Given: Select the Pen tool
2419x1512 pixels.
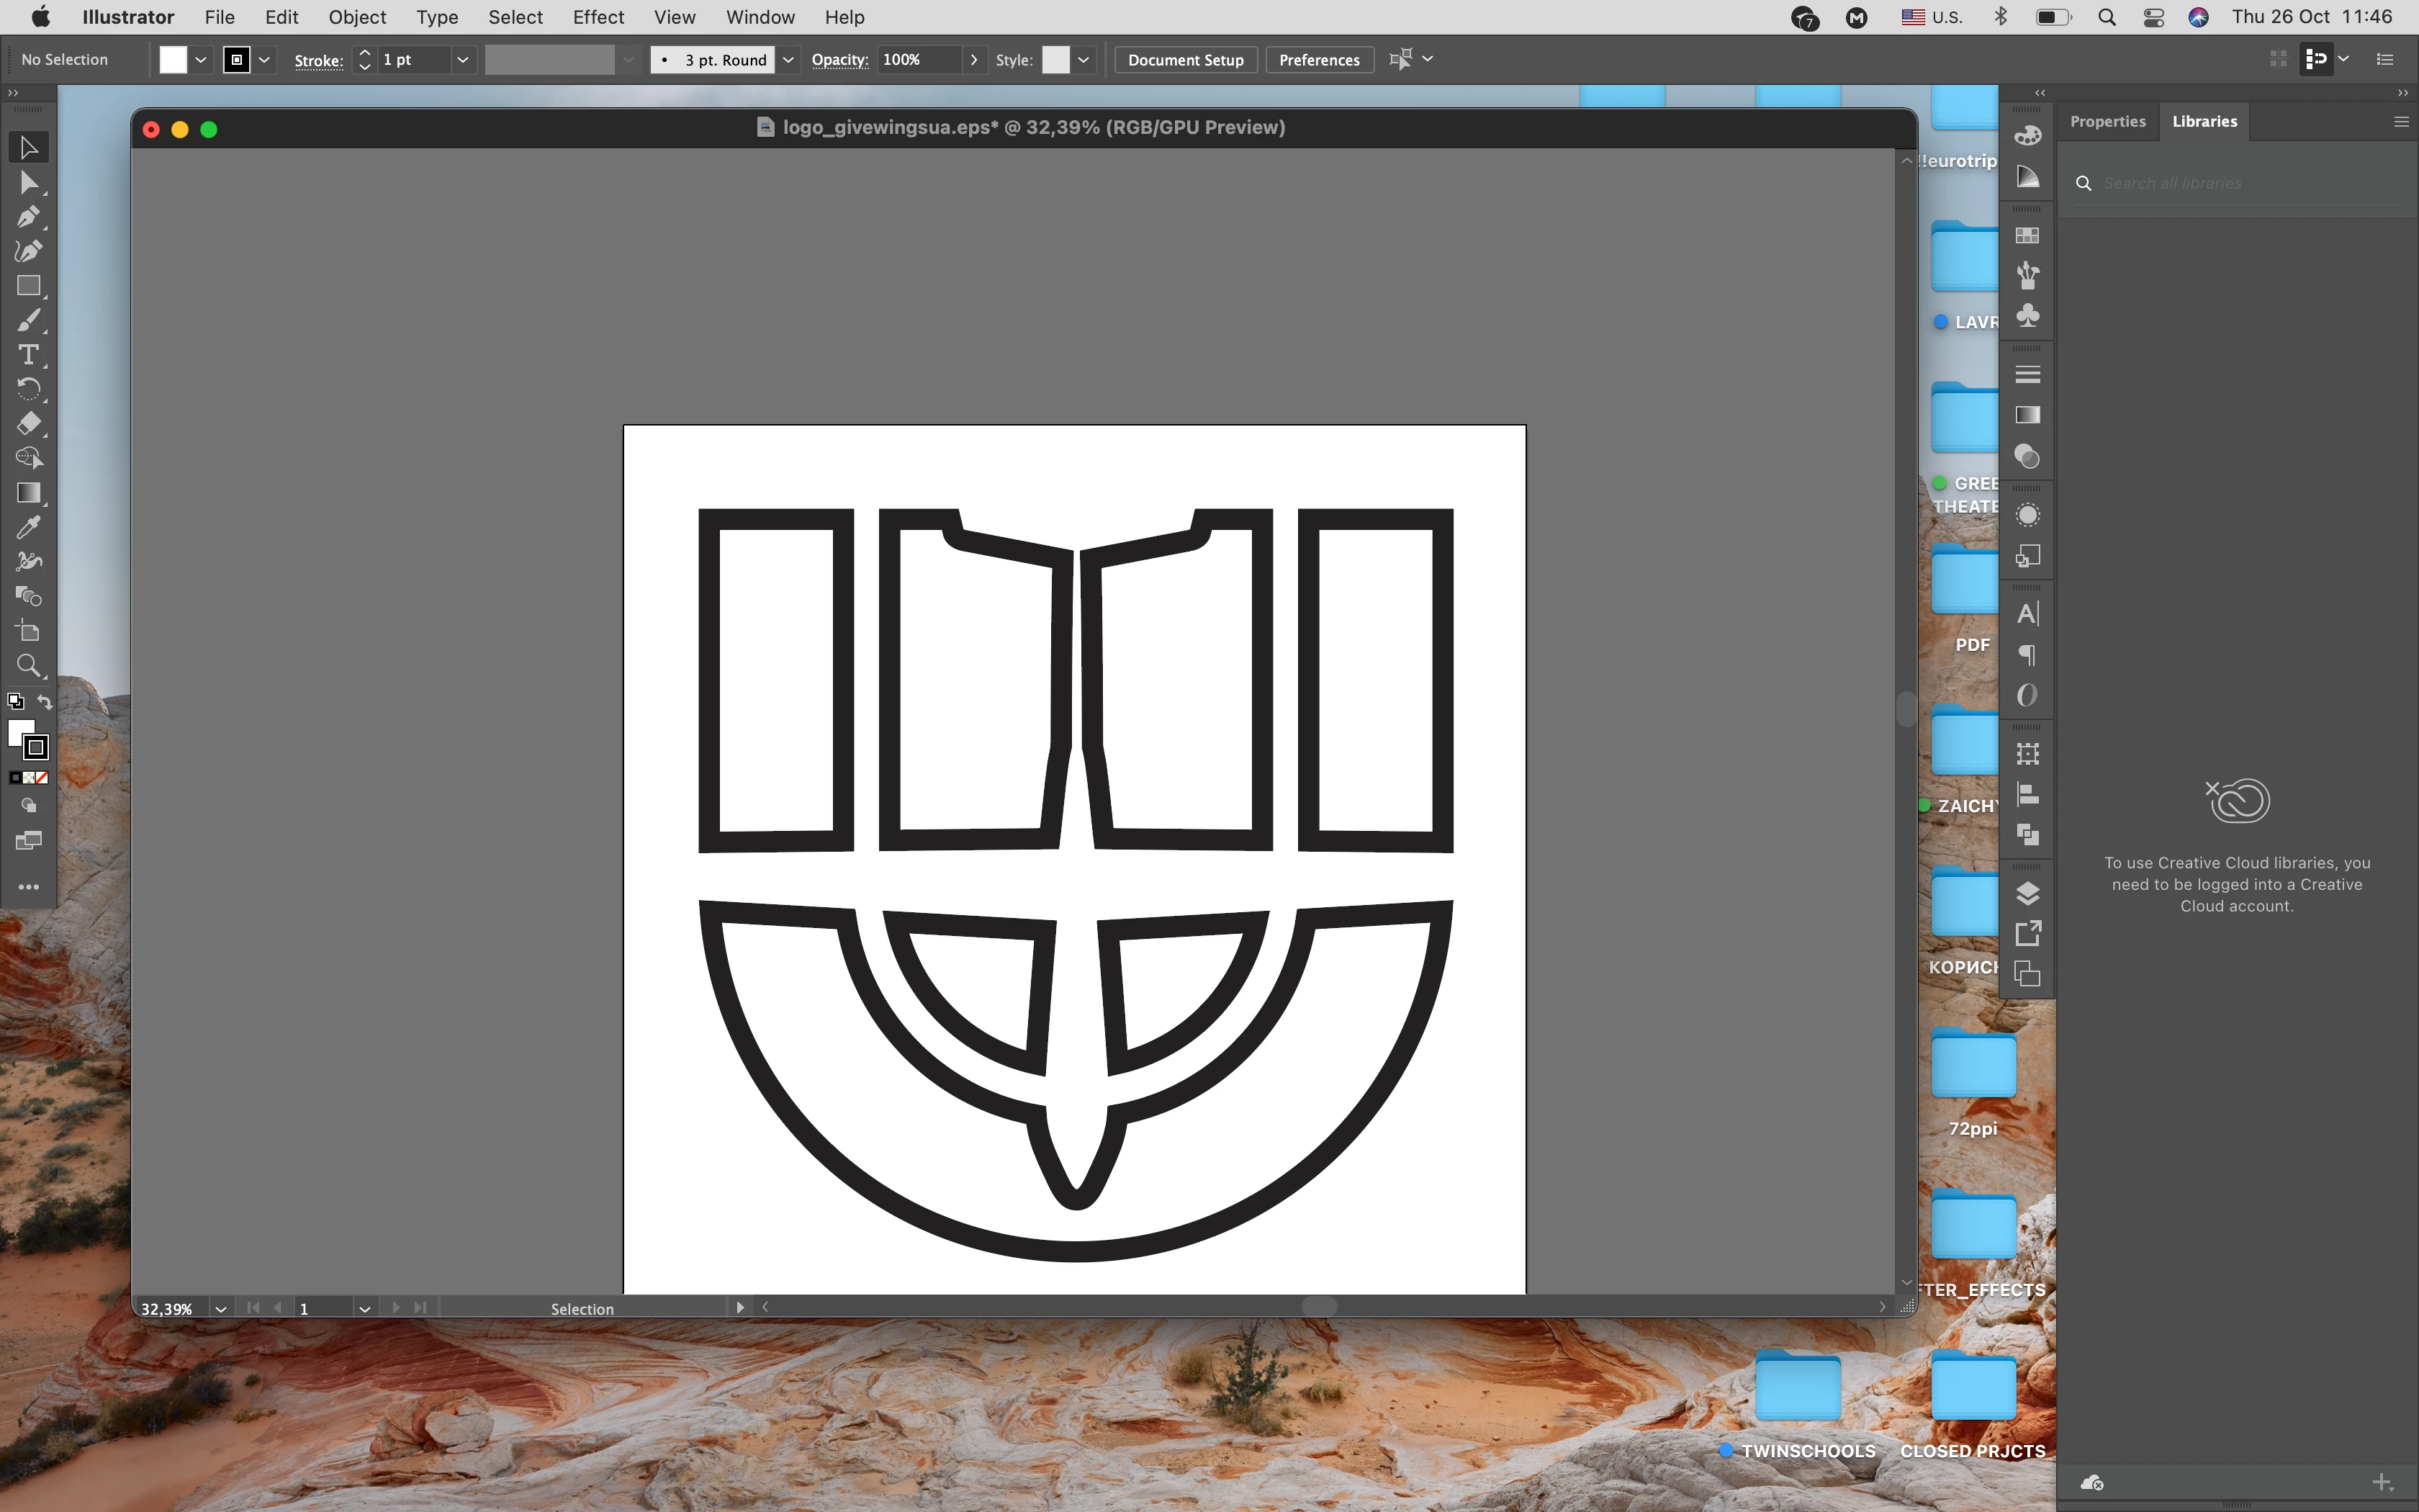Looking at the screenshot, I should tap(28, 216).
